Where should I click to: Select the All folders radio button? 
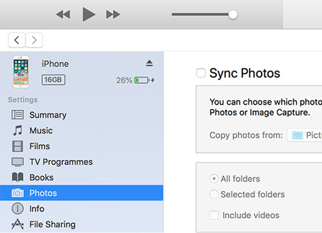click(213, 179)
